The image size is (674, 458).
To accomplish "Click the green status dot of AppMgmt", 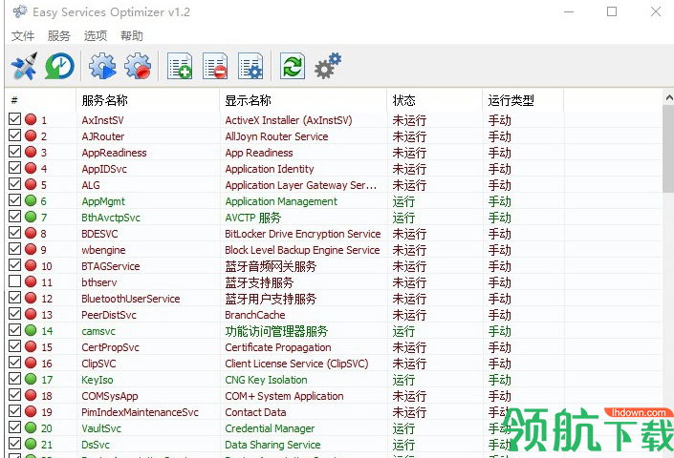I will 31,200.
